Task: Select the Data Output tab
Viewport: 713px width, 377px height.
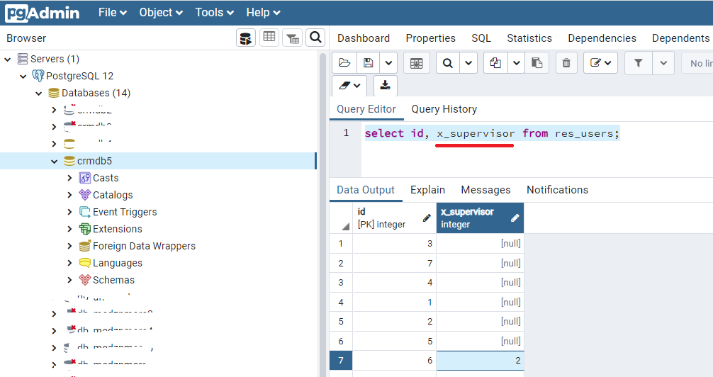Action: (366, 190)
